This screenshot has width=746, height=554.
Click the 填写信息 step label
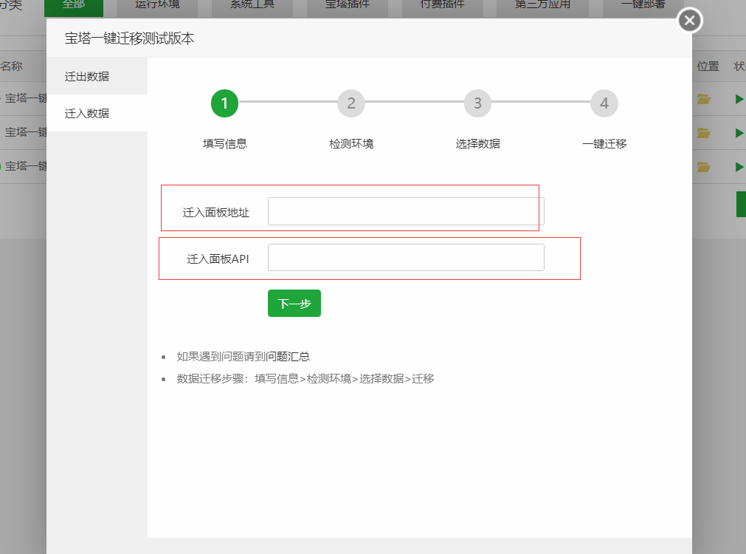[224, 143]
